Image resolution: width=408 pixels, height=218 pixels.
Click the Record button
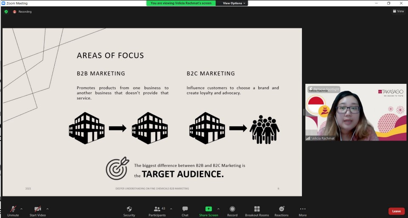(232, 211)
